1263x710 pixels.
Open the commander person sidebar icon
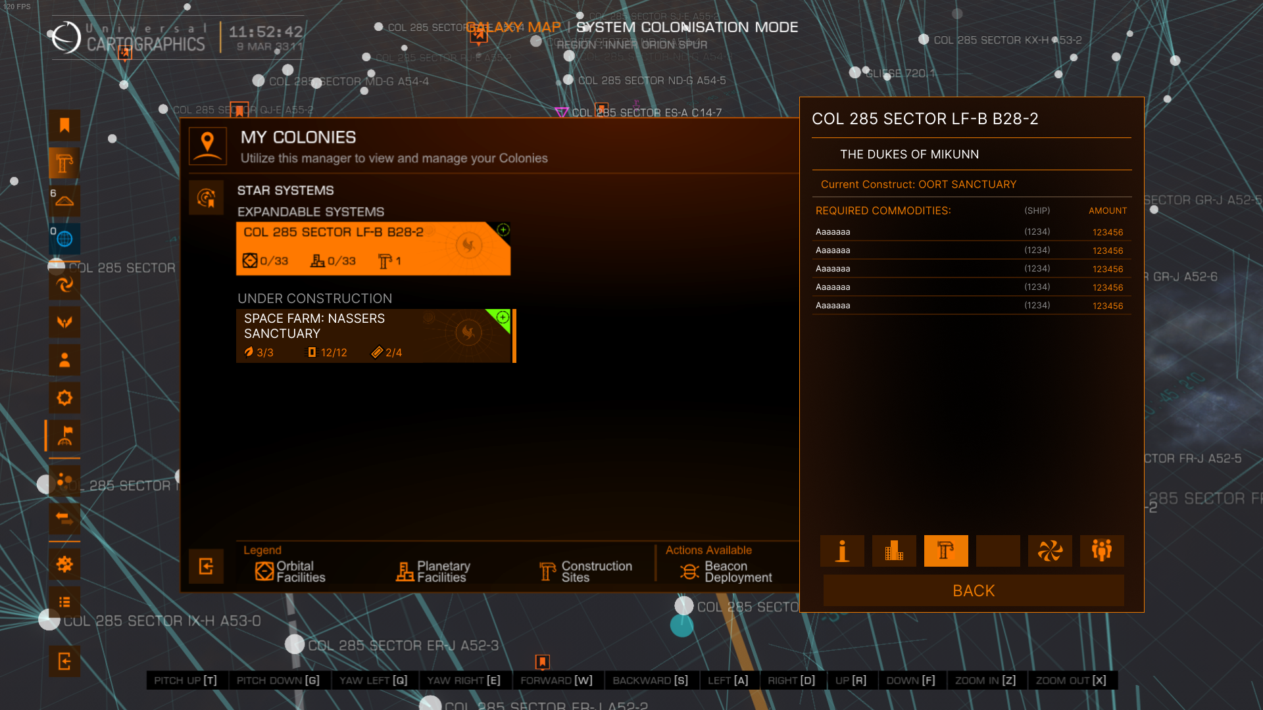pyautogui.click(x=64, y=360)
